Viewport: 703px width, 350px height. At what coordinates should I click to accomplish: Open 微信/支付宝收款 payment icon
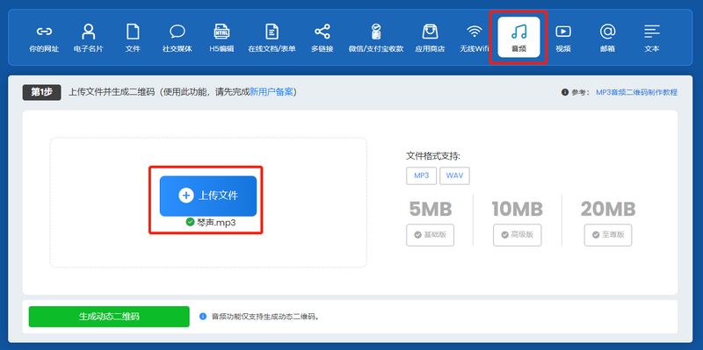point(376,32)
